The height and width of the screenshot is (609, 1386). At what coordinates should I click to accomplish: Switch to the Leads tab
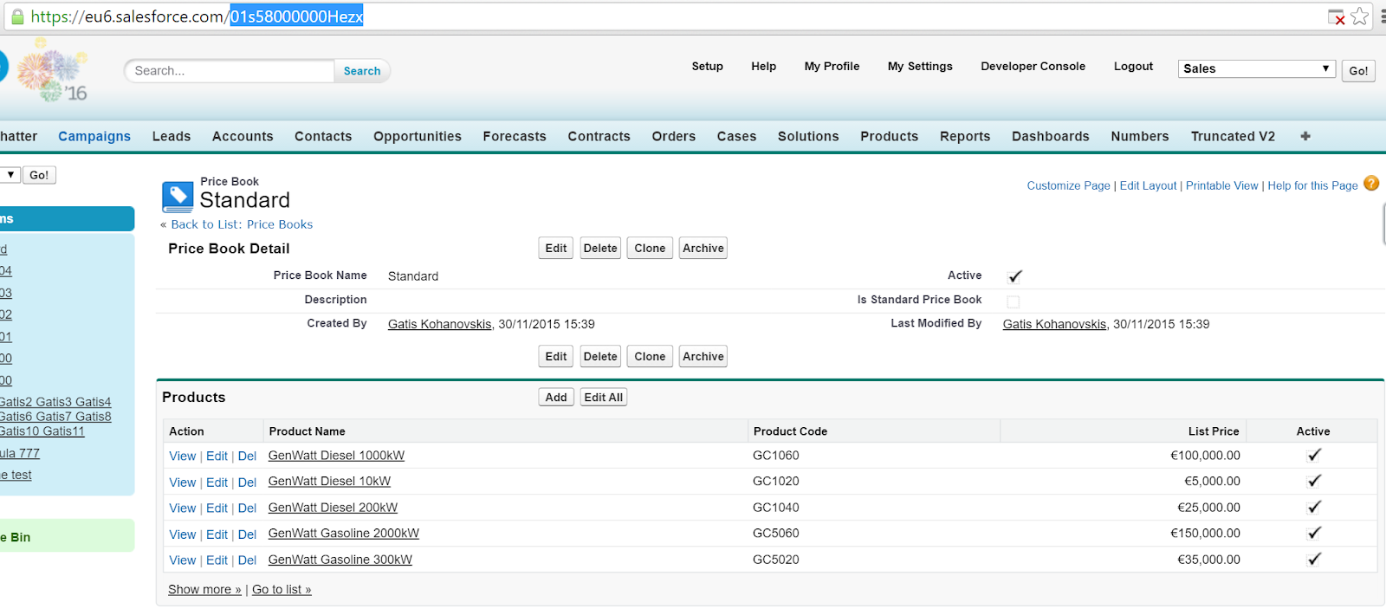coord(172,136)
